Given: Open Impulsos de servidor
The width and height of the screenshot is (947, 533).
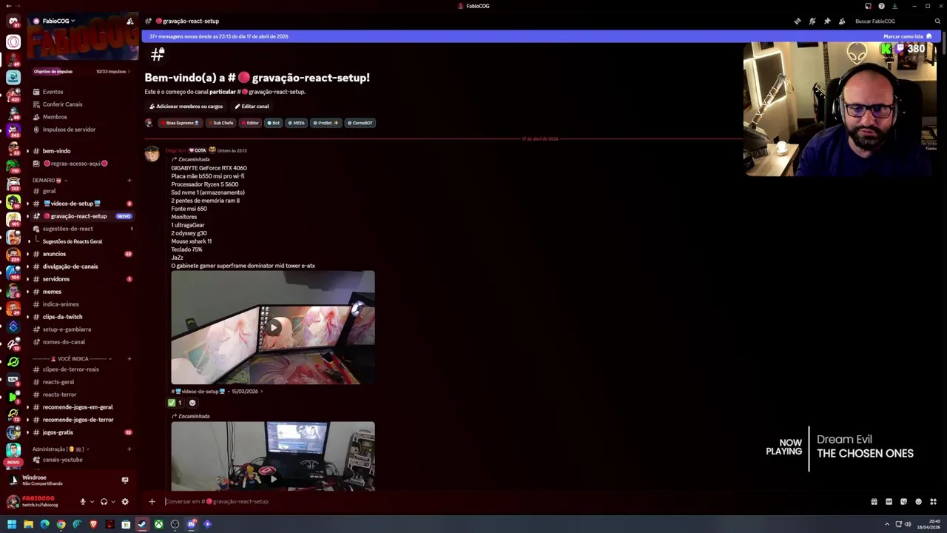Looking at the screenshot, I should click(69, 130).
